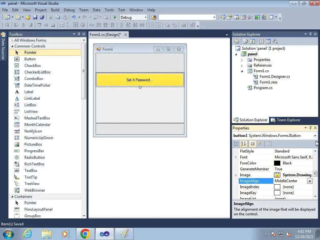Open the Build menu
This screenshot has height=240, width=320.
click(55, 10)
